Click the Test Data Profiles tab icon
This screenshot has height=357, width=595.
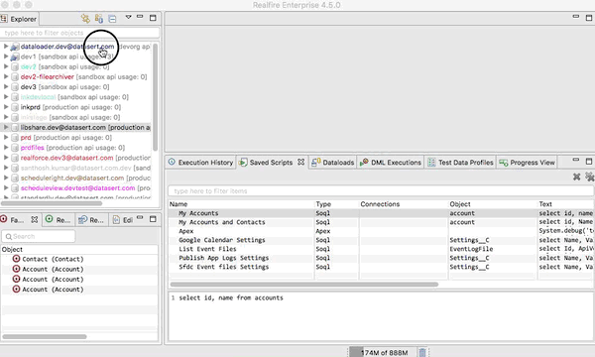pyautogui.click(x=431, y=163)
